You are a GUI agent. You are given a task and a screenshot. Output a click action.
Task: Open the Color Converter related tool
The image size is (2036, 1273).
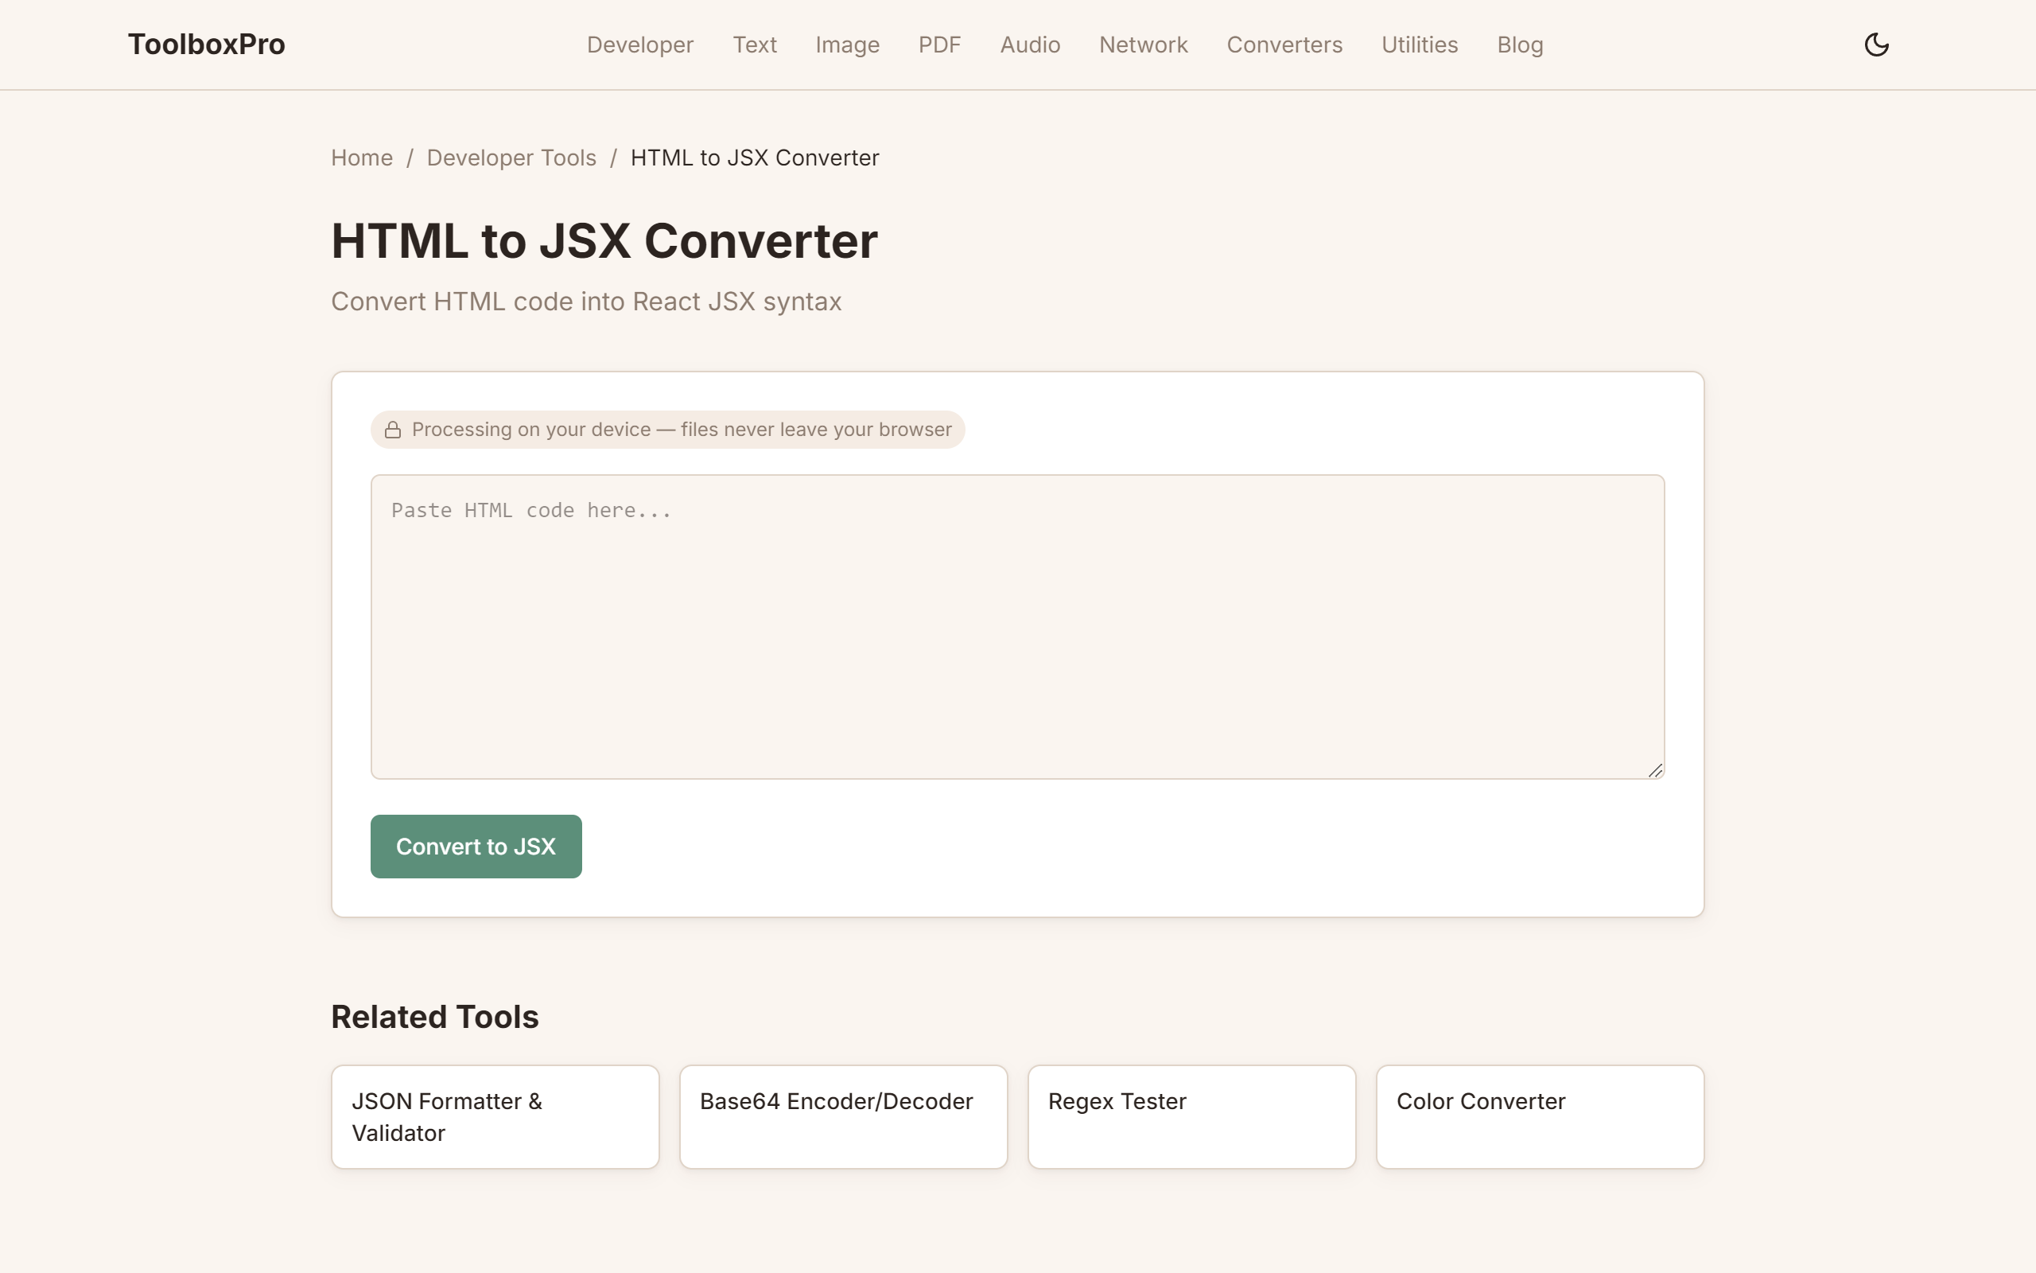click(x=1540, y=1116)
